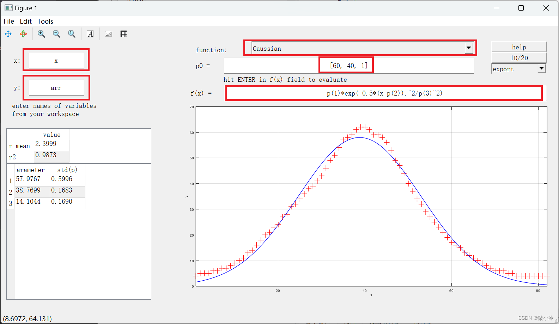
Task: Activate the zoom out magnifier
Action: coord(56,34)
